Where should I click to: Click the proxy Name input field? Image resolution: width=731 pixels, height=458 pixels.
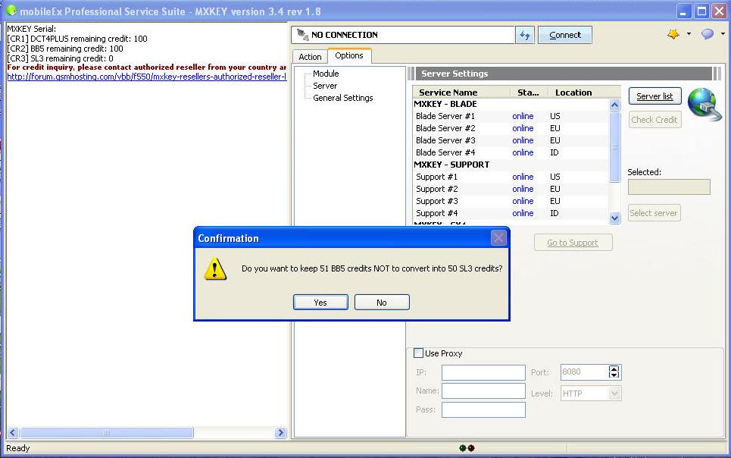(483, 391)
